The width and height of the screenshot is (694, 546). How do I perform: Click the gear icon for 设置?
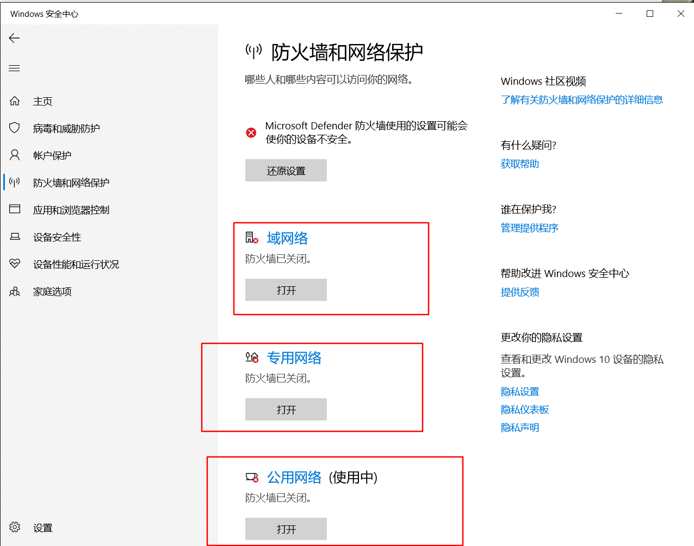pos(15,528)
